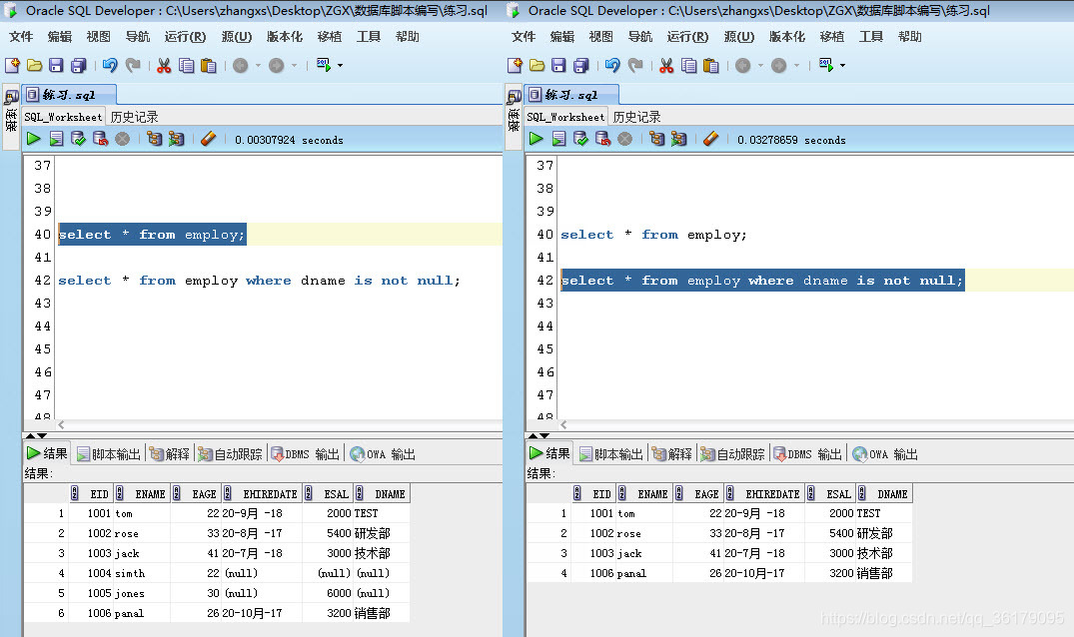
Task: Click Commit icon in right worksheet toolbar
Action: [580, 139]
